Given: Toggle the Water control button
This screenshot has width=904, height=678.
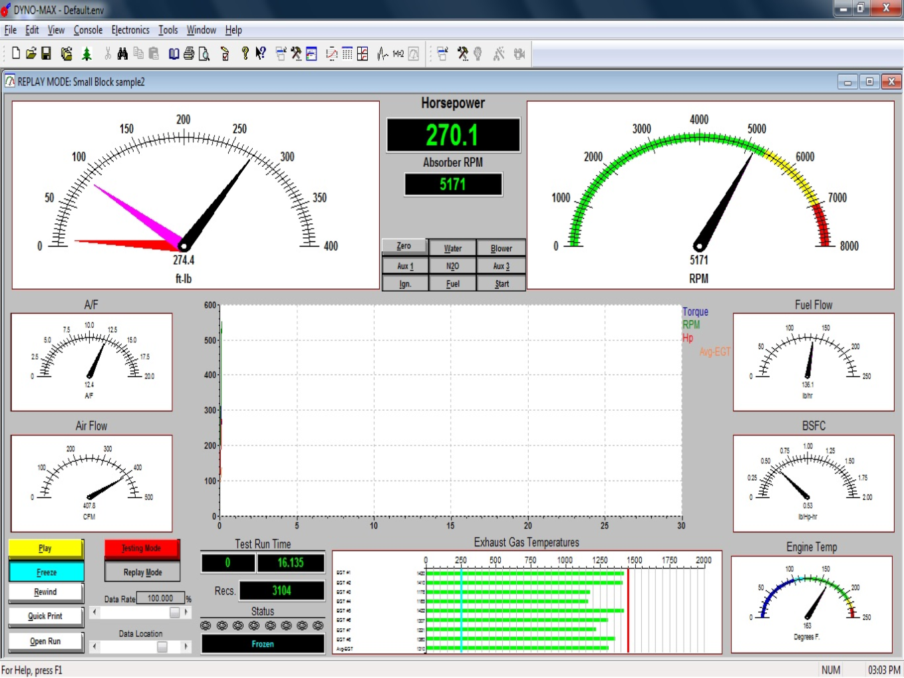Looking at the screenshot, I should 452,248.
